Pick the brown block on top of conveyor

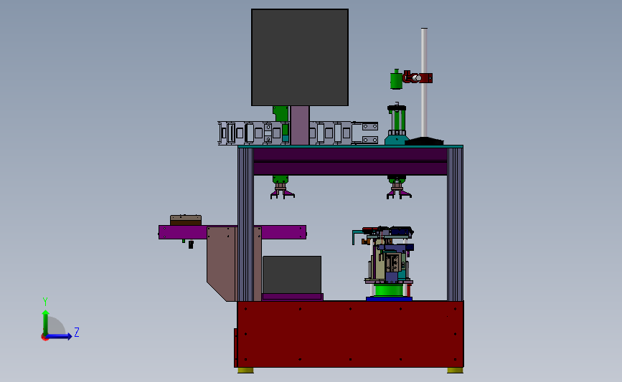[186, 220]
